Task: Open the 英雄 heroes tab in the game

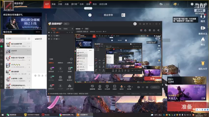Action: (54, 4)
